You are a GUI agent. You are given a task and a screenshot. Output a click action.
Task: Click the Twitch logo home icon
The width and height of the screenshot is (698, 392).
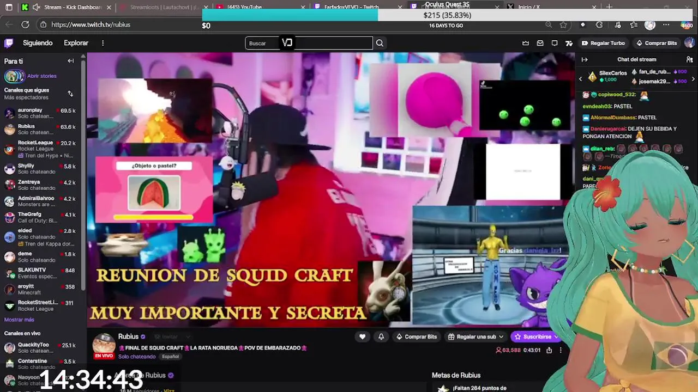[x=9, y=43]
